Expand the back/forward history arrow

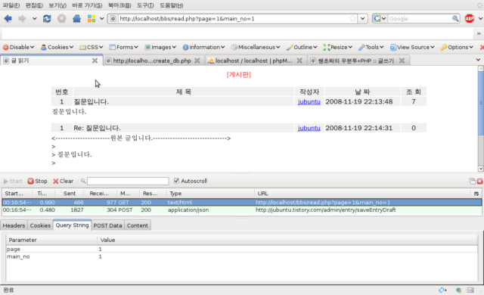(34, 18)
